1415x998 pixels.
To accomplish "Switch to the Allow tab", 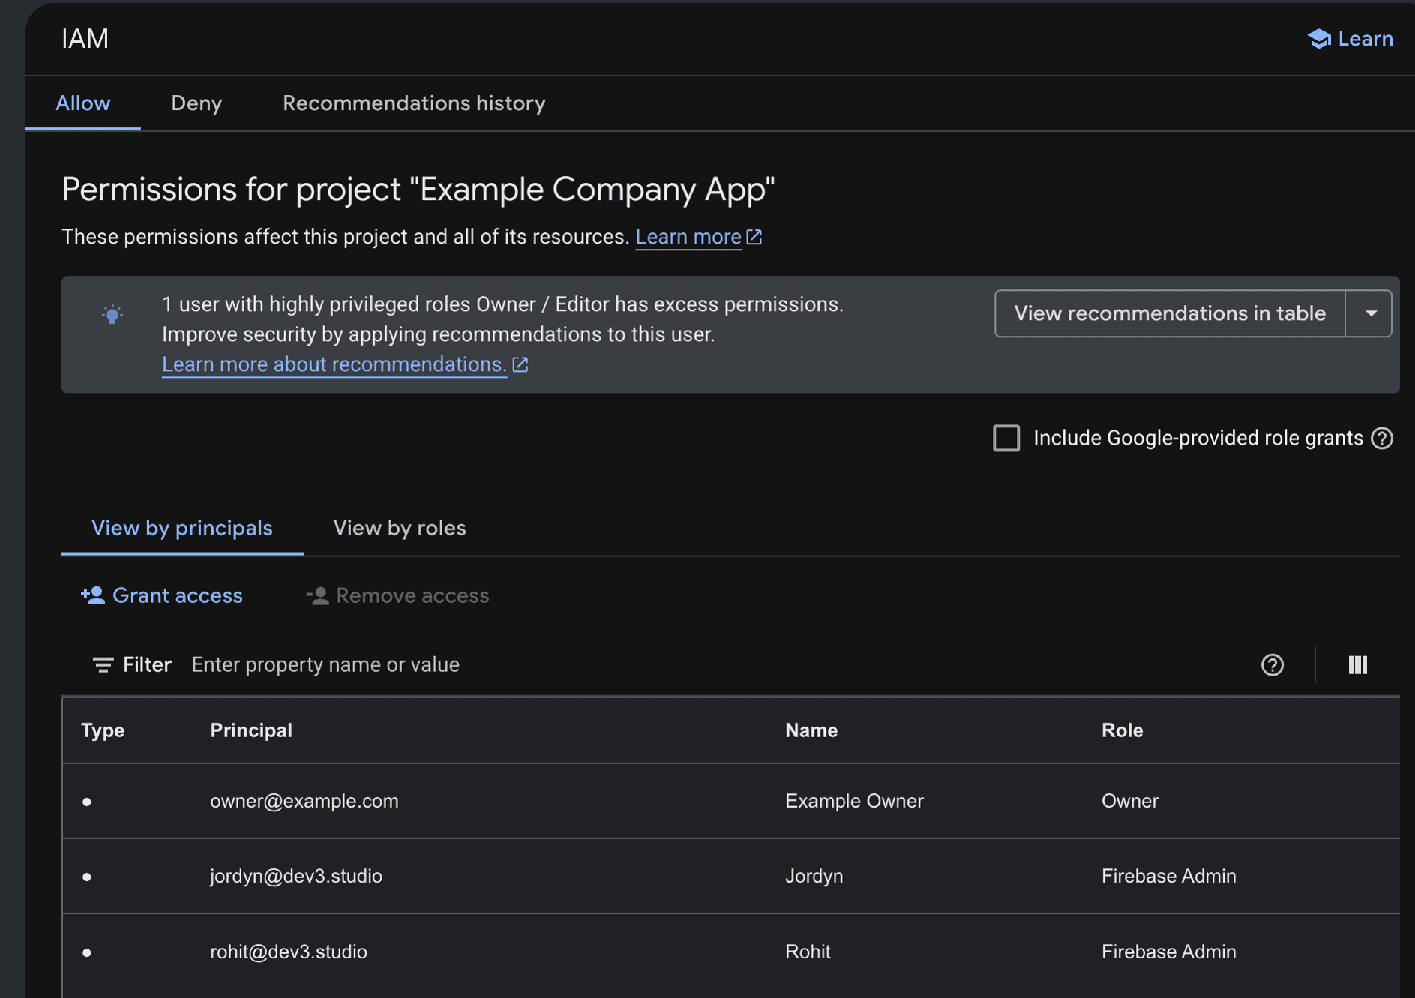I will click(x=83, y=103).
